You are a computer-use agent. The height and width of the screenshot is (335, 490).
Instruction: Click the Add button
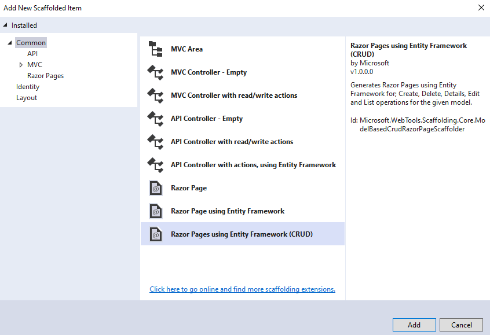[414, 325]
